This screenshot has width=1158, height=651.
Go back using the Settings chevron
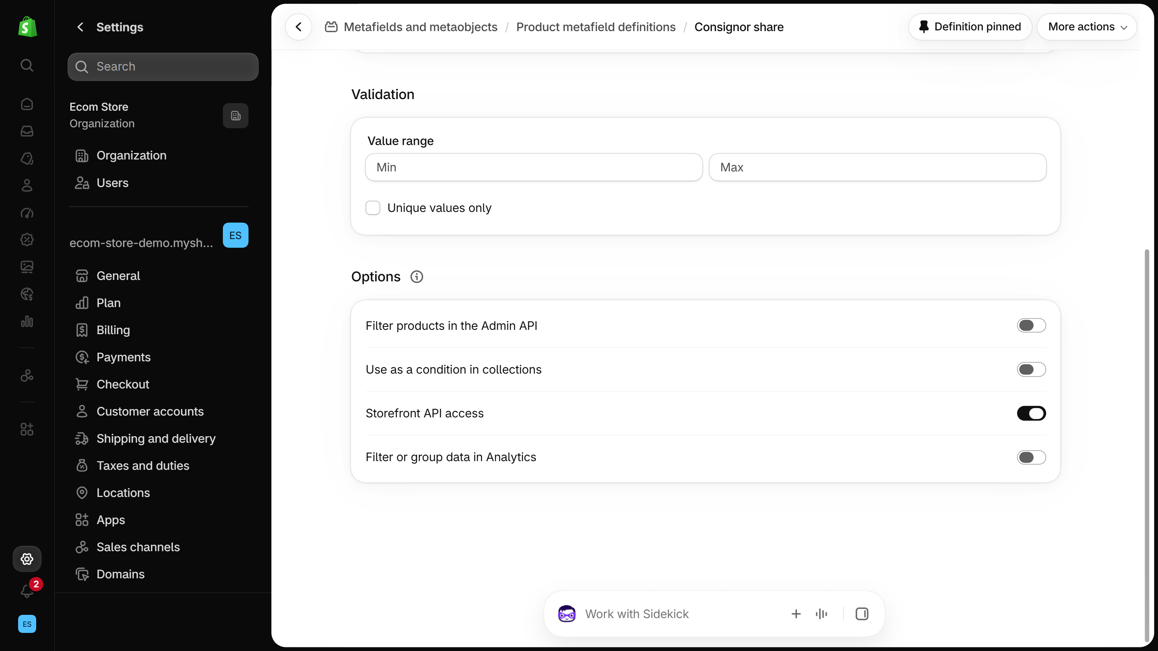(x=80, y=27)
